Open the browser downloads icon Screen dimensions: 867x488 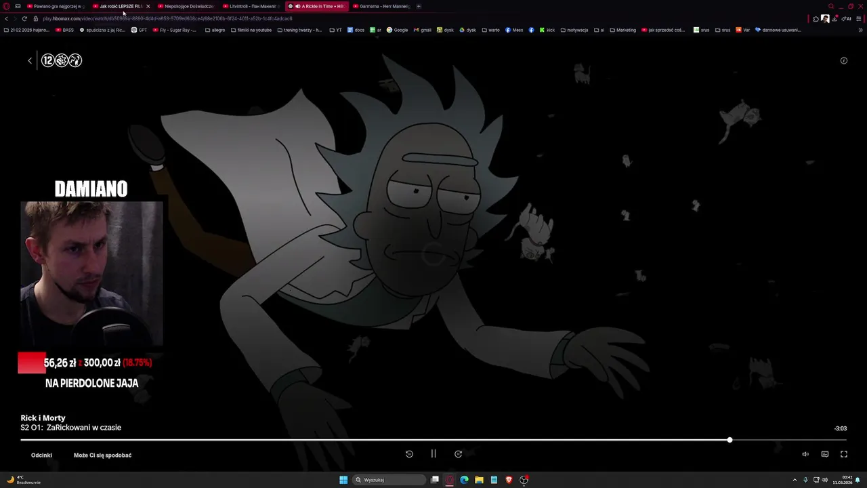click(835, 18)
